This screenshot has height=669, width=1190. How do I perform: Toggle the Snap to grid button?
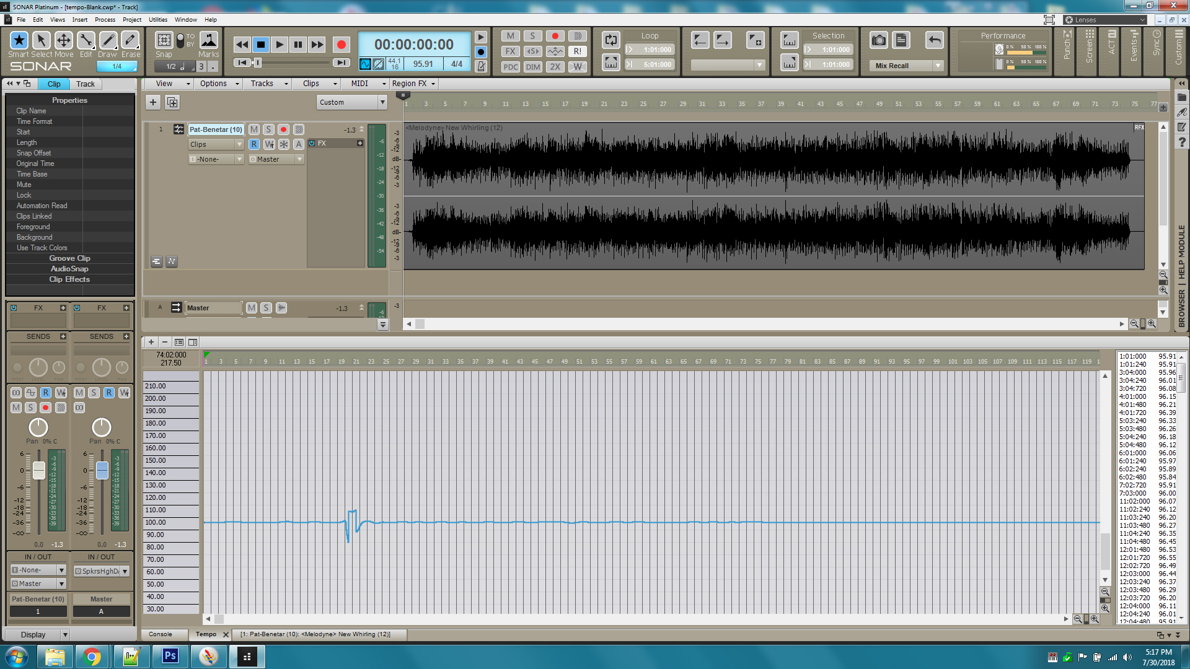(x=164, y=41)
